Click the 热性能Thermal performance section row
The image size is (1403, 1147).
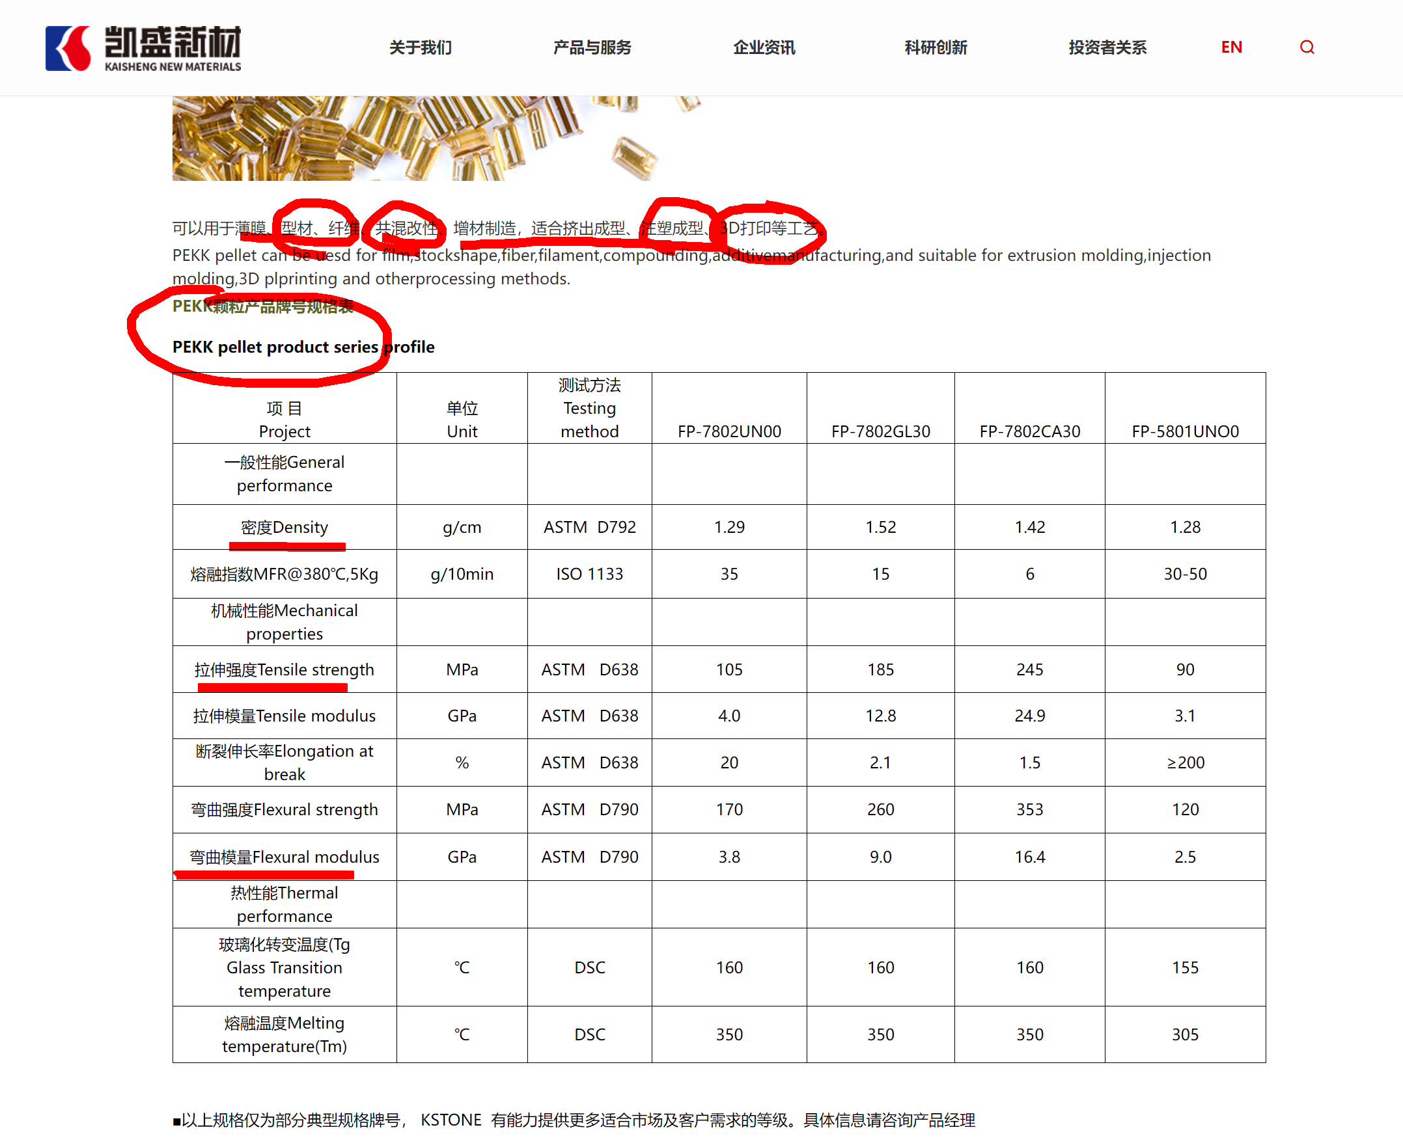point(719,905)
